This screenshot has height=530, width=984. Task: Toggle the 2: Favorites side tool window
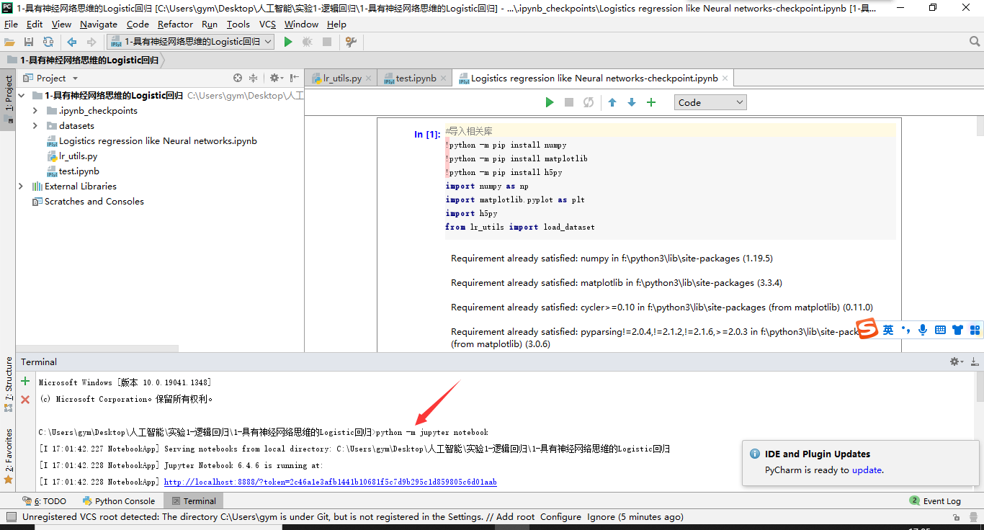9,455
